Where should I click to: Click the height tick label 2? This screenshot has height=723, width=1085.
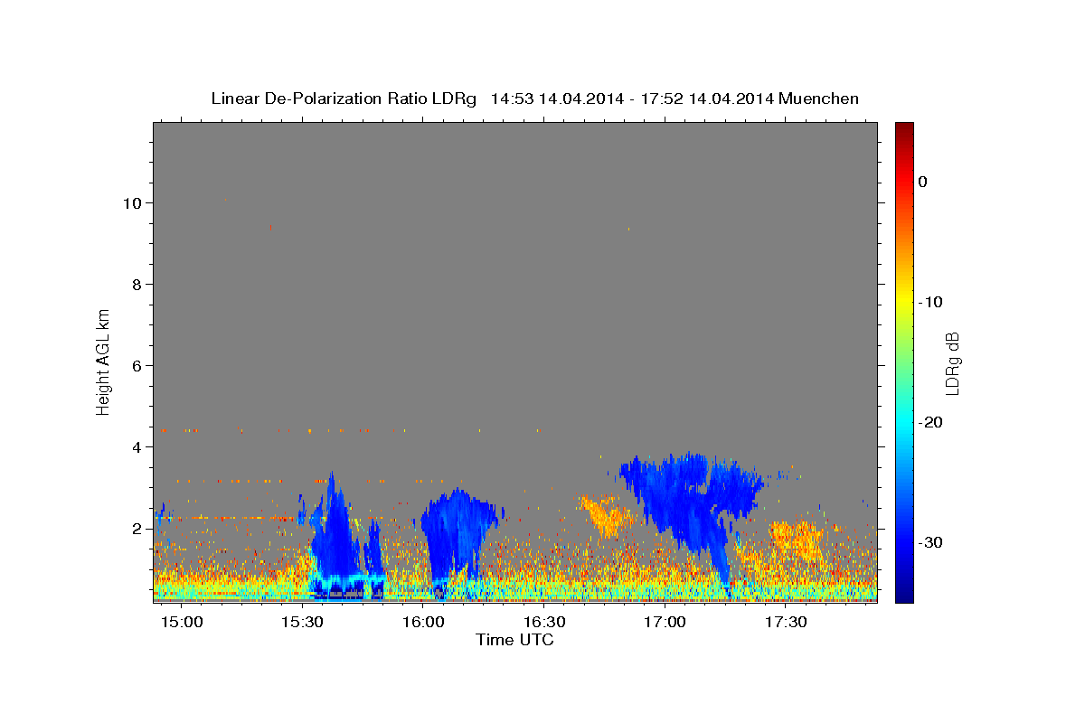click(137, 528)
